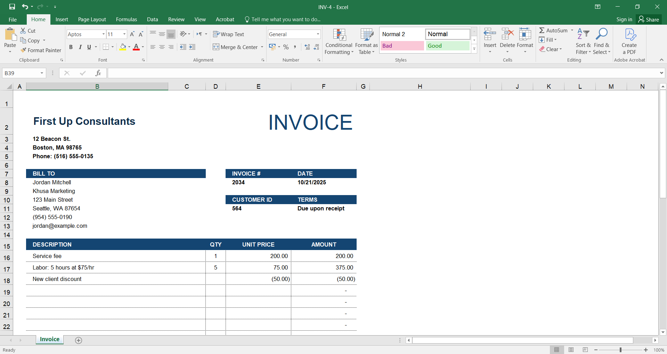Switch to the Formulas tab
The height and width of the screenshot is (354, 667).
[x=126, y=19]
